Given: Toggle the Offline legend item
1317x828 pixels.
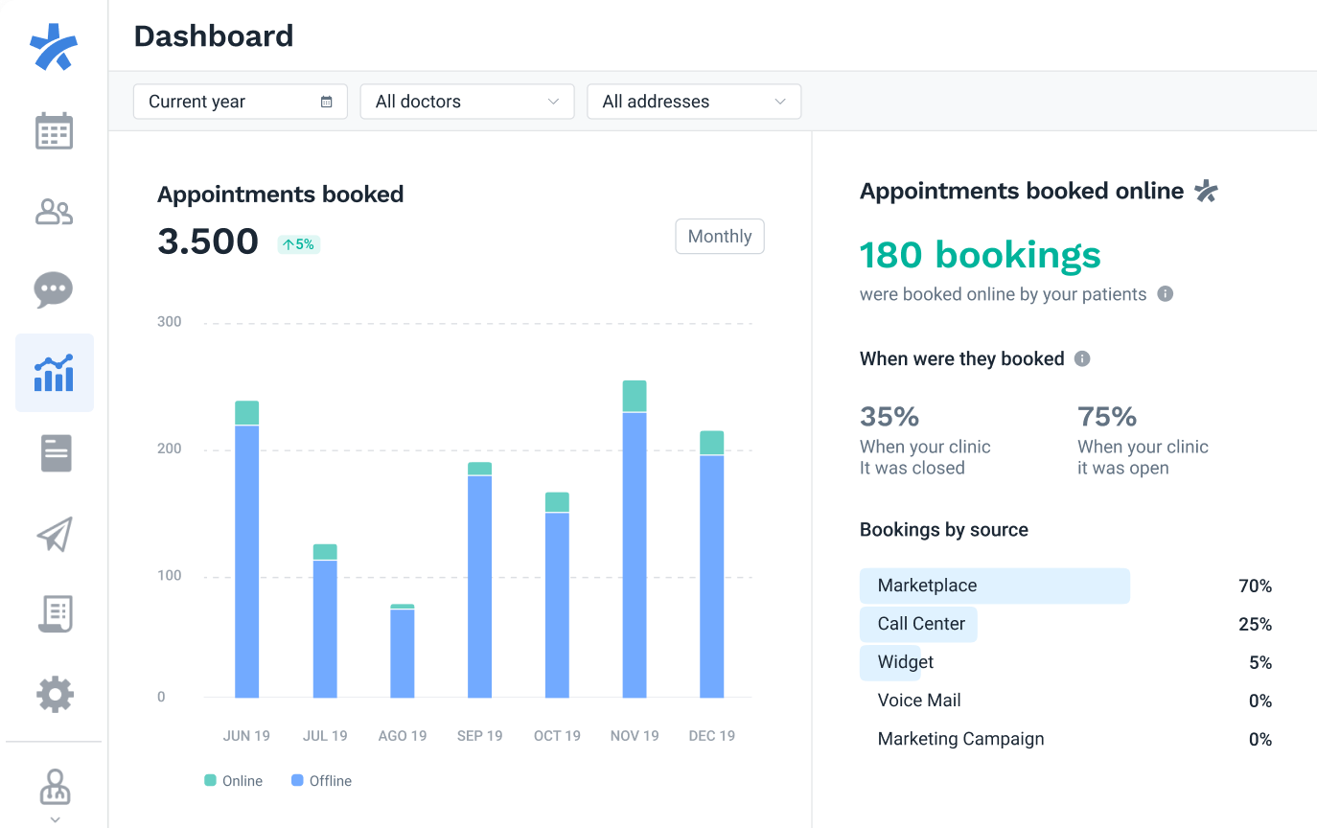Looking at the screenshot, I should (321, 781).
